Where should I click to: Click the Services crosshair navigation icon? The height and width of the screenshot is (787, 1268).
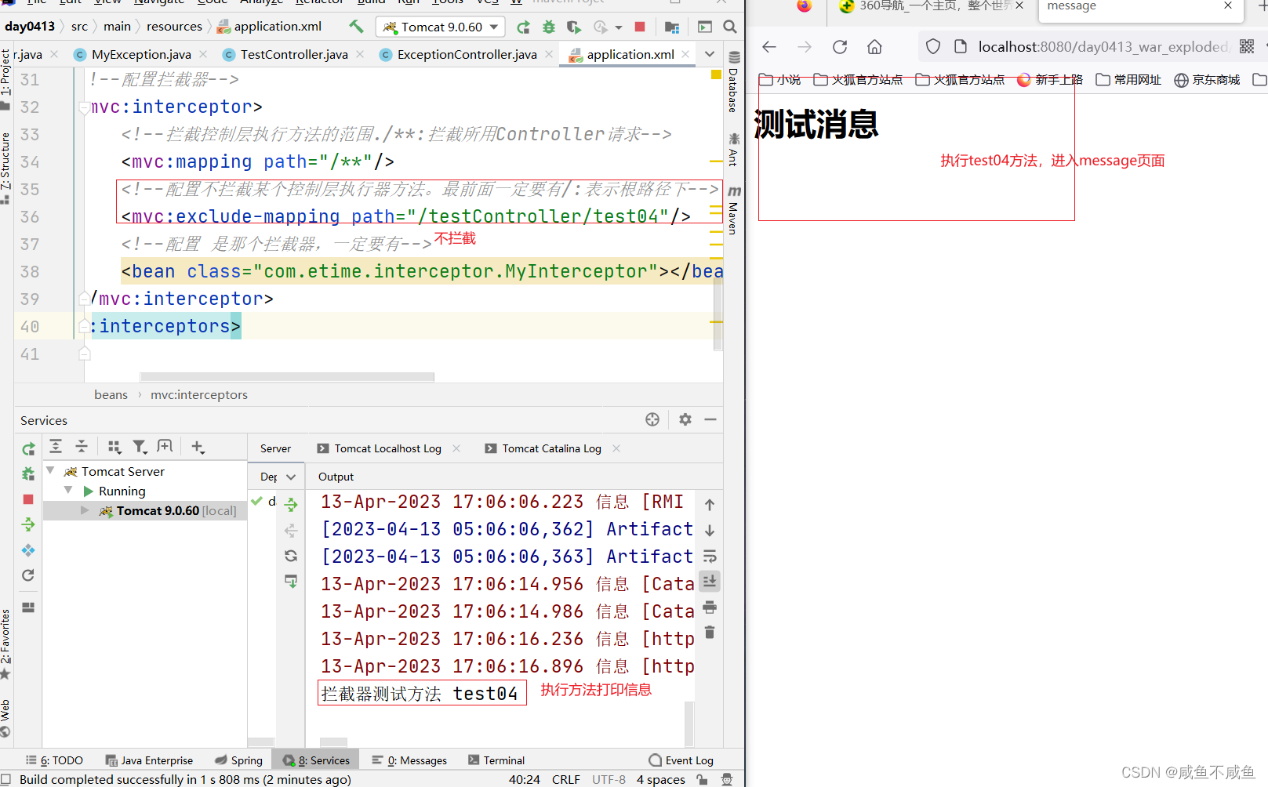[x=652, y=419]
